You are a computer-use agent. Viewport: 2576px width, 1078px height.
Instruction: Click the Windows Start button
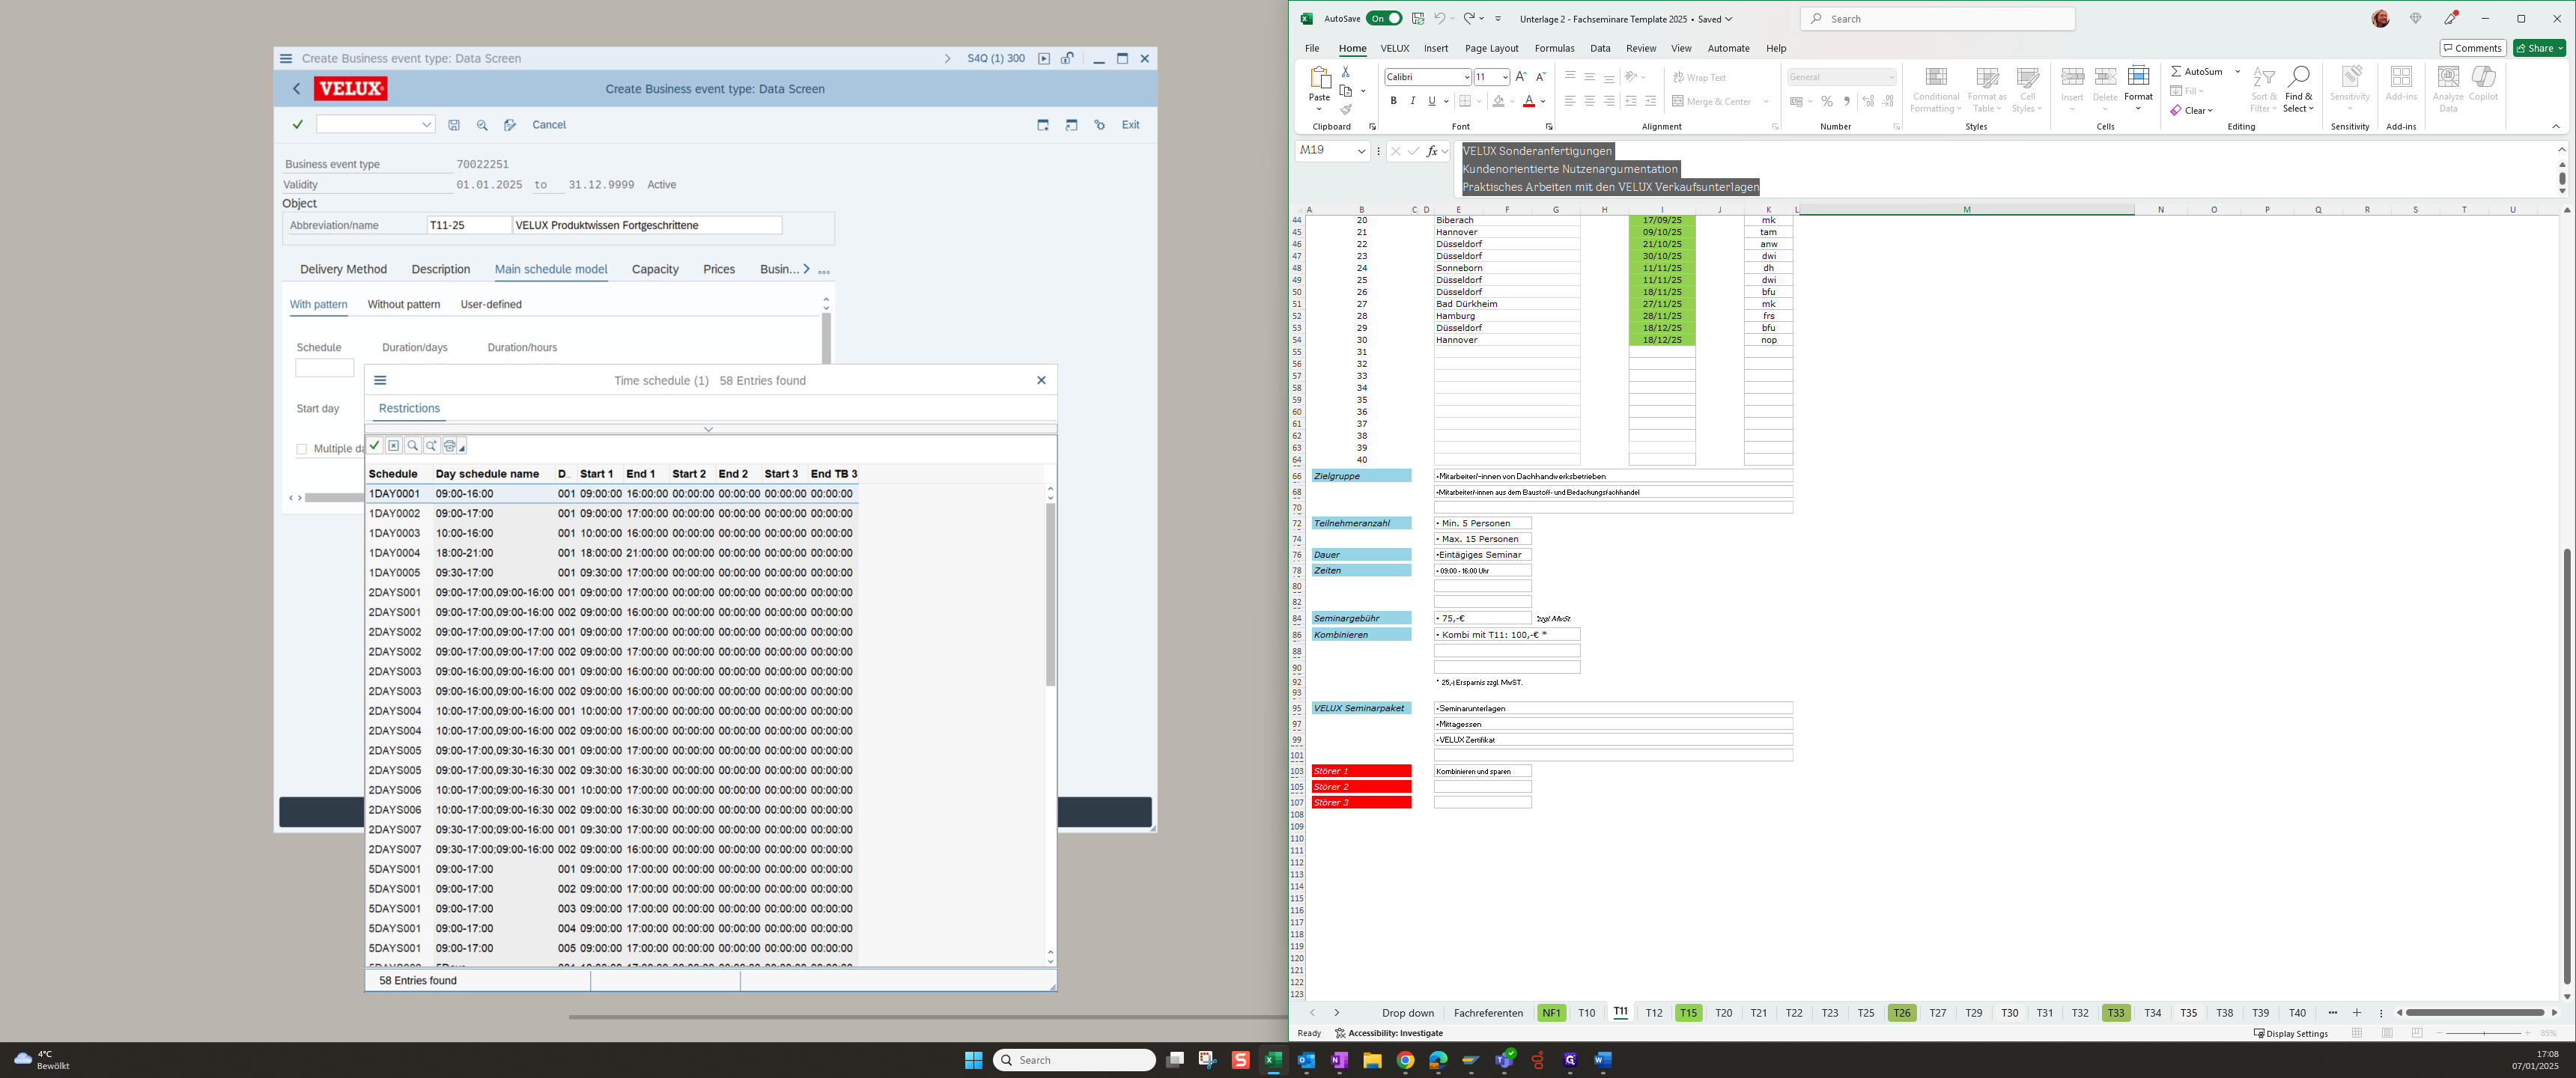point(973,1060)
